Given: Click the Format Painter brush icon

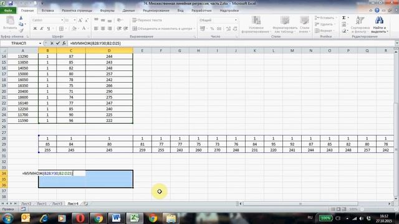Looking at the screenshot, I should pos(21,30).
